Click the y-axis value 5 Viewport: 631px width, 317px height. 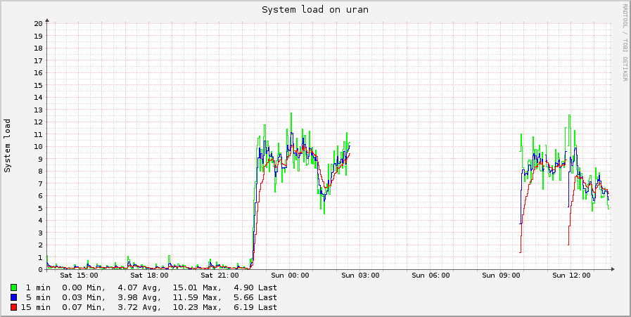[40, 208]
